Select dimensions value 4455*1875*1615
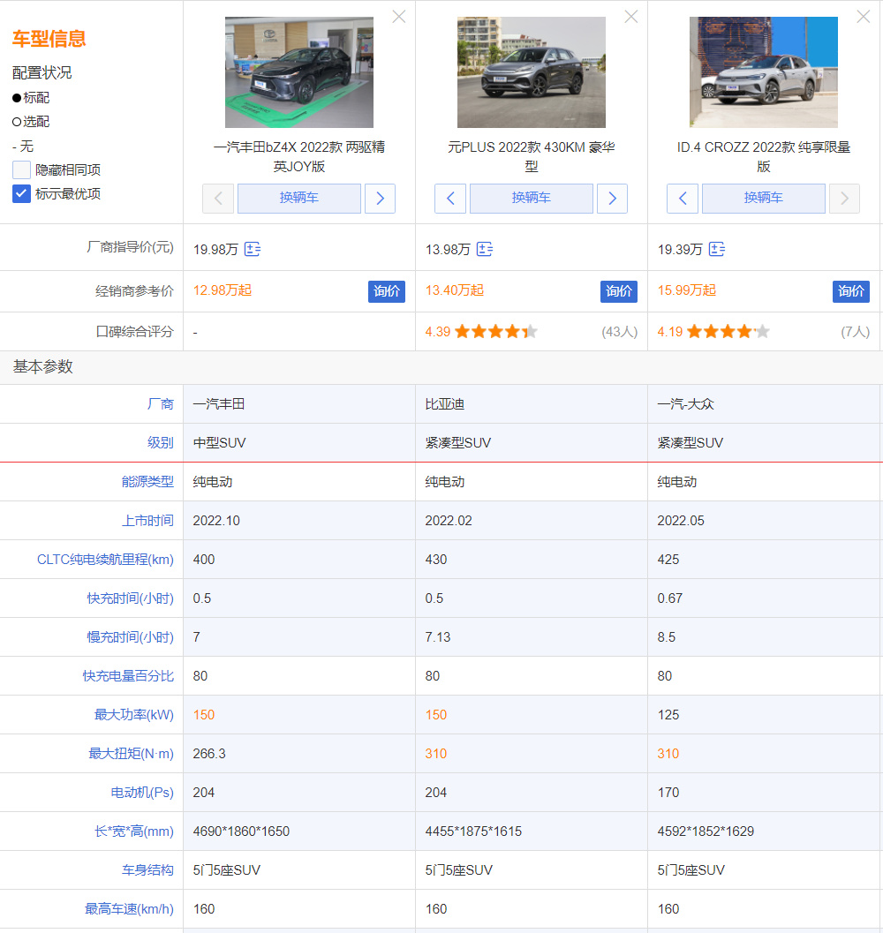Viewport: 883px width, 933px height. 473,831
